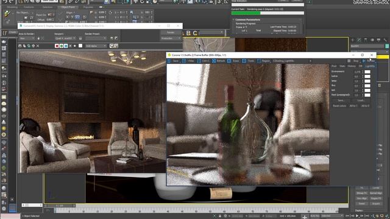Open the RGB Alpha channel dropdown

click(x=96, y=46)
